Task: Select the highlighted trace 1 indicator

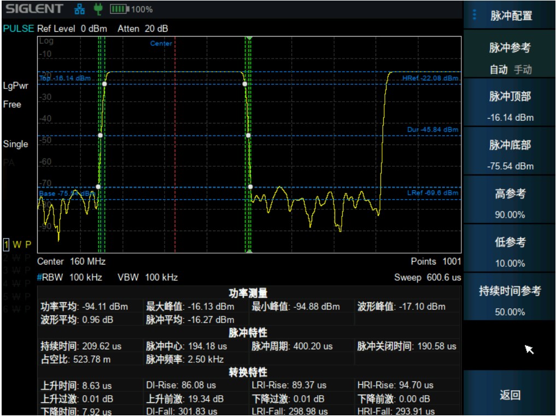Action: pyautogui.click(x=7, y=244)
